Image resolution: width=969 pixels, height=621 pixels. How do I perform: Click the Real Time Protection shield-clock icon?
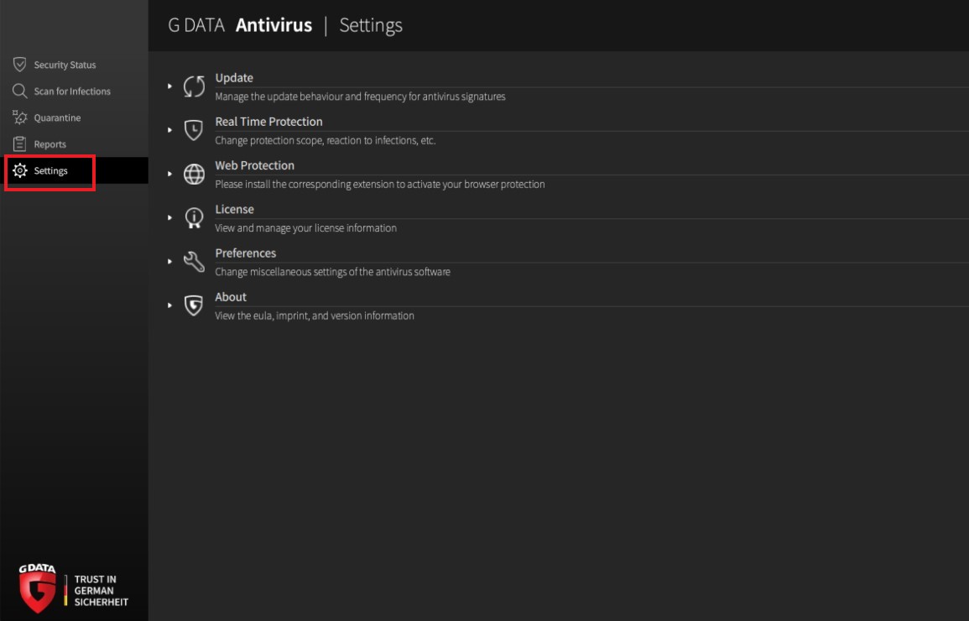(194, 130)
